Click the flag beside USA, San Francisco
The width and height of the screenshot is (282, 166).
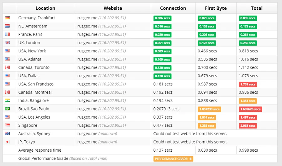(8, 84)
